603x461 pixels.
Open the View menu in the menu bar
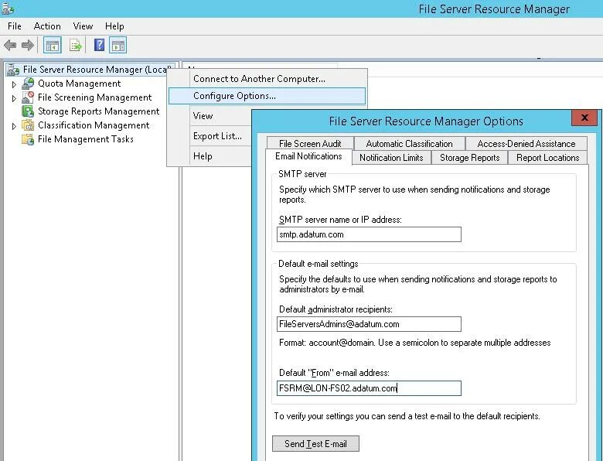point(83,26)
